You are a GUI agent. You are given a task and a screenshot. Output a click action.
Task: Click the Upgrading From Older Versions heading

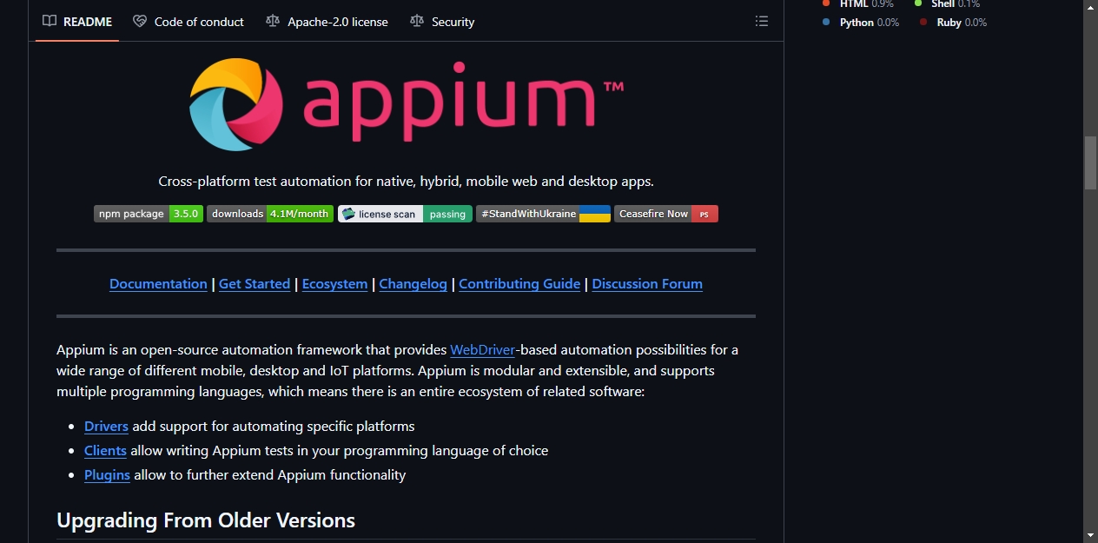pyautogui.click(x=206, y=520)
